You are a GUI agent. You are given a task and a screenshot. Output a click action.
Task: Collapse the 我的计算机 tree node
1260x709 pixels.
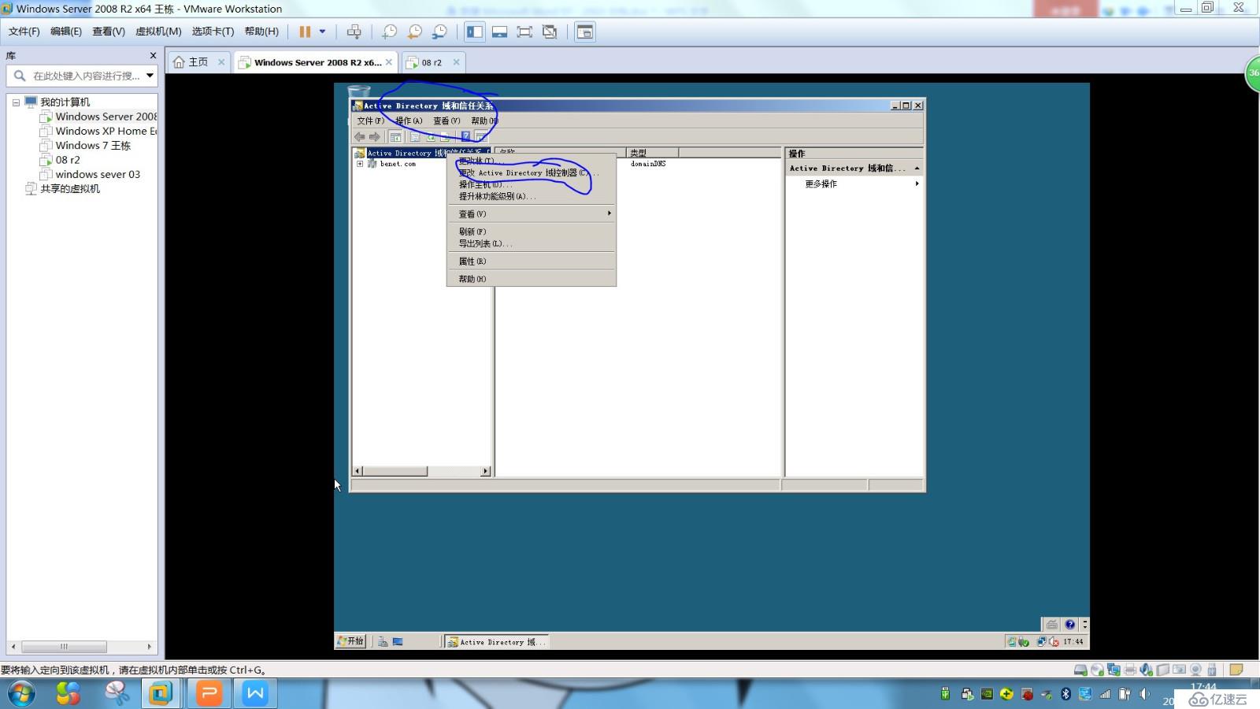point(16,102)
